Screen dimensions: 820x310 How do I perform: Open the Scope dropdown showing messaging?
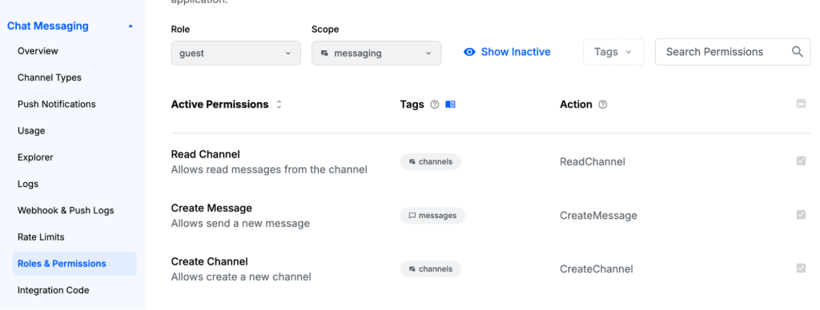tap(376, 54)
